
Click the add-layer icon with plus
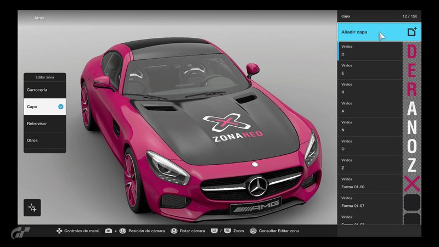412,32
